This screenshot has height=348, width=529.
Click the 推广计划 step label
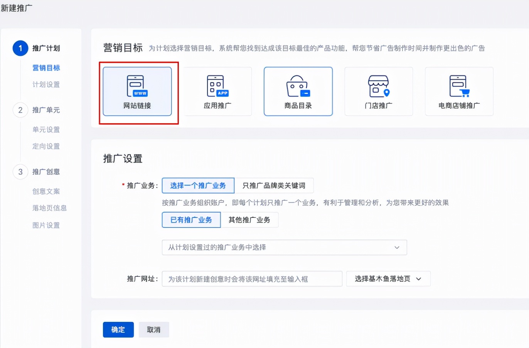(46, 48)
